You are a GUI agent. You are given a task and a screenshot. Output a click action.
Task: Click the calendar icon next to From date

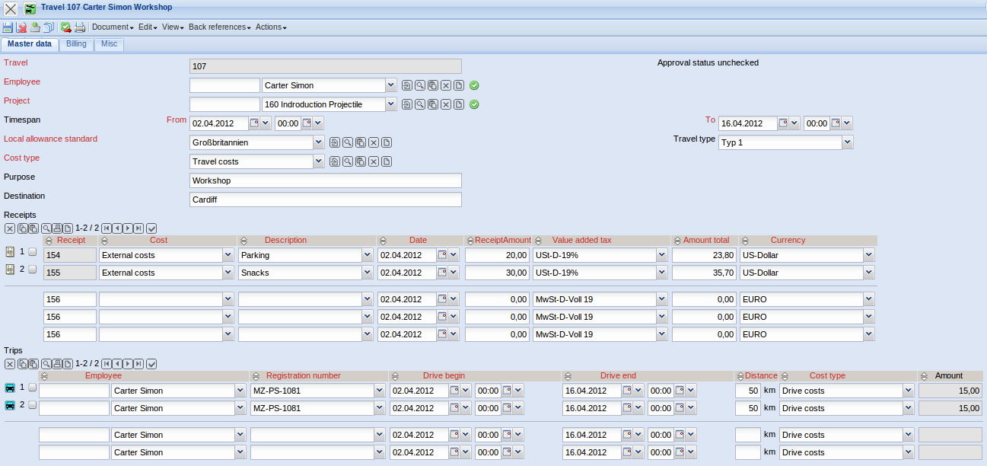pyautogui.click(x=254, y=123)
